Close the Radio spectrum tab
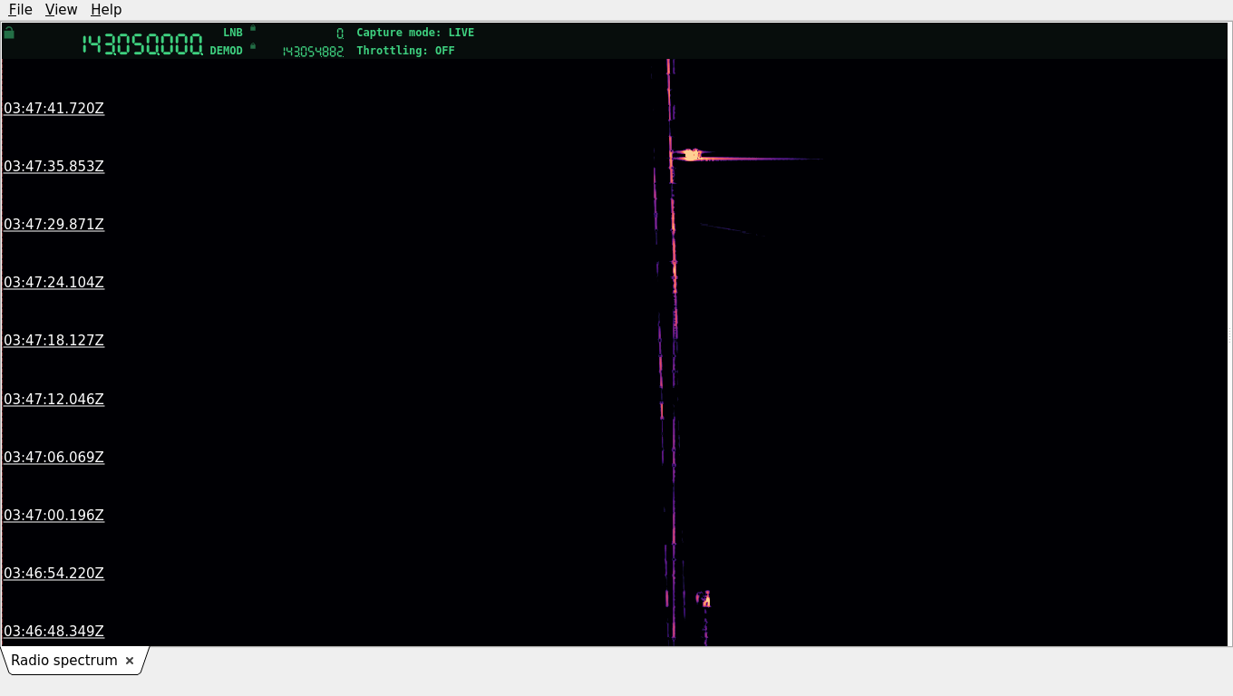Image resolution: width=1233 pixels, height=696 pixels. (130, 661)
